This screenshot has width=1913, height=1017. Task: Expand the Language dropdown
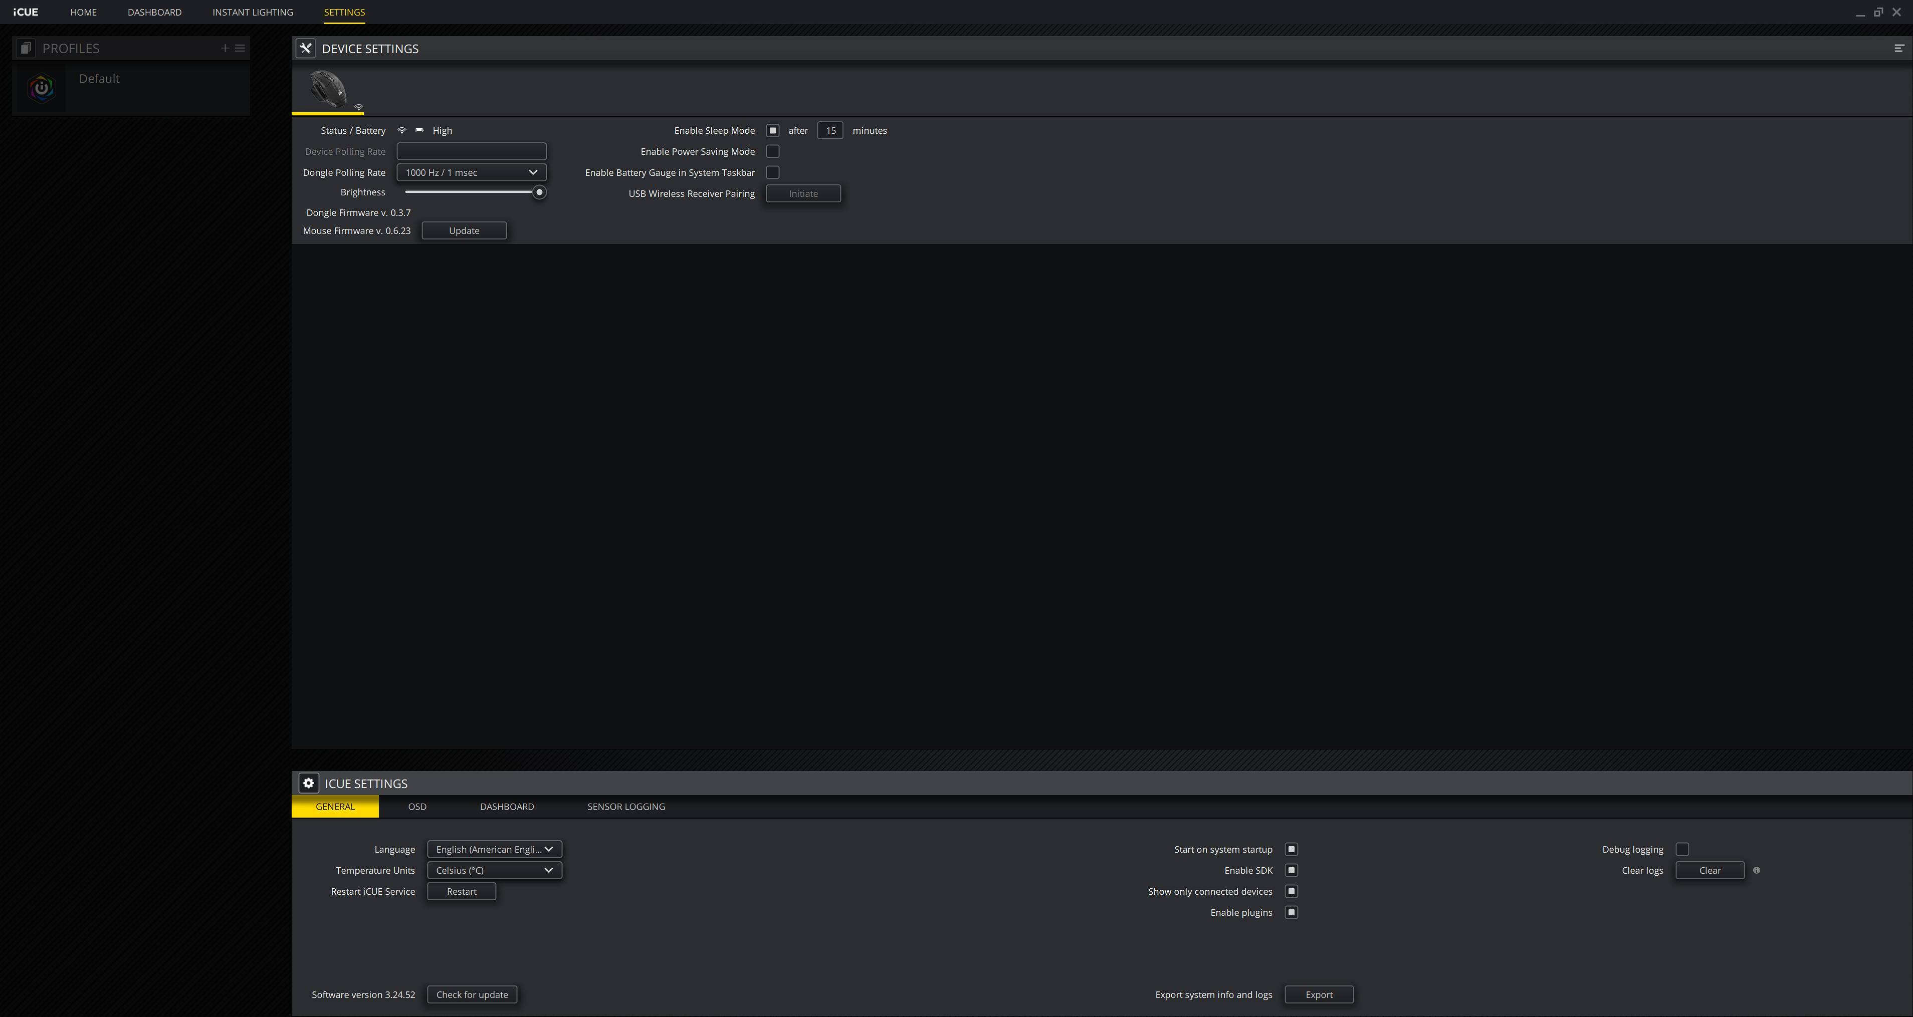click(494, 849)
